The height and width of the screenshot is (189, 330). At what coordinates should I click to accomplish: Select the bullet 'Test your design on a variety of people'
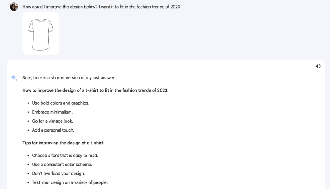click(70, 183)
